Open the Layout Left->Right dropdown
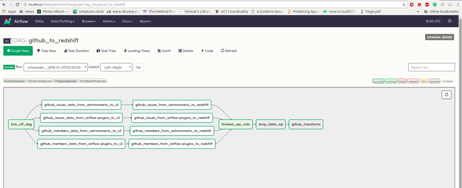 pyautogui.click(x=116, y=67)
